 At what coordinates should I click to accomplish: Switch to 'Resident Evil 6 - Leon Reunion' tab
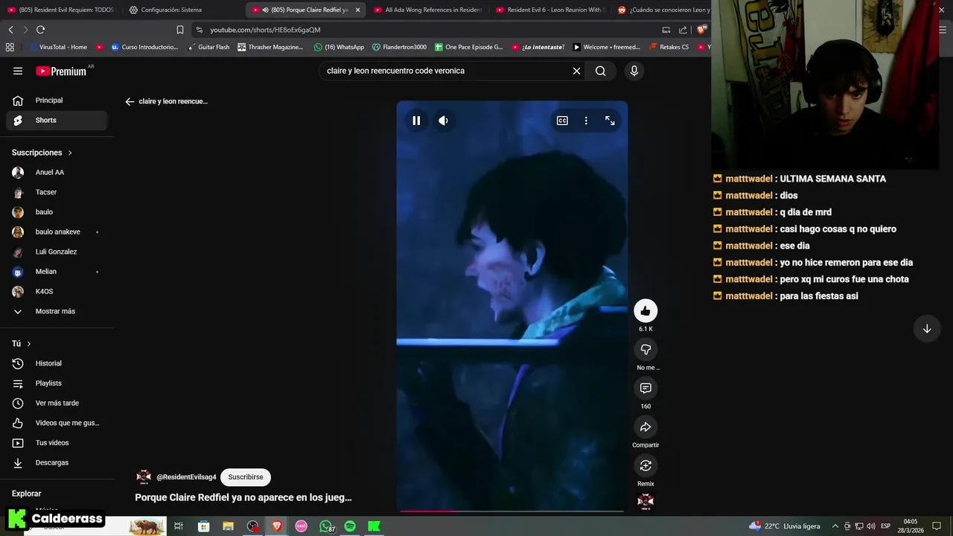pyautogui.click(x=550, y=10)
